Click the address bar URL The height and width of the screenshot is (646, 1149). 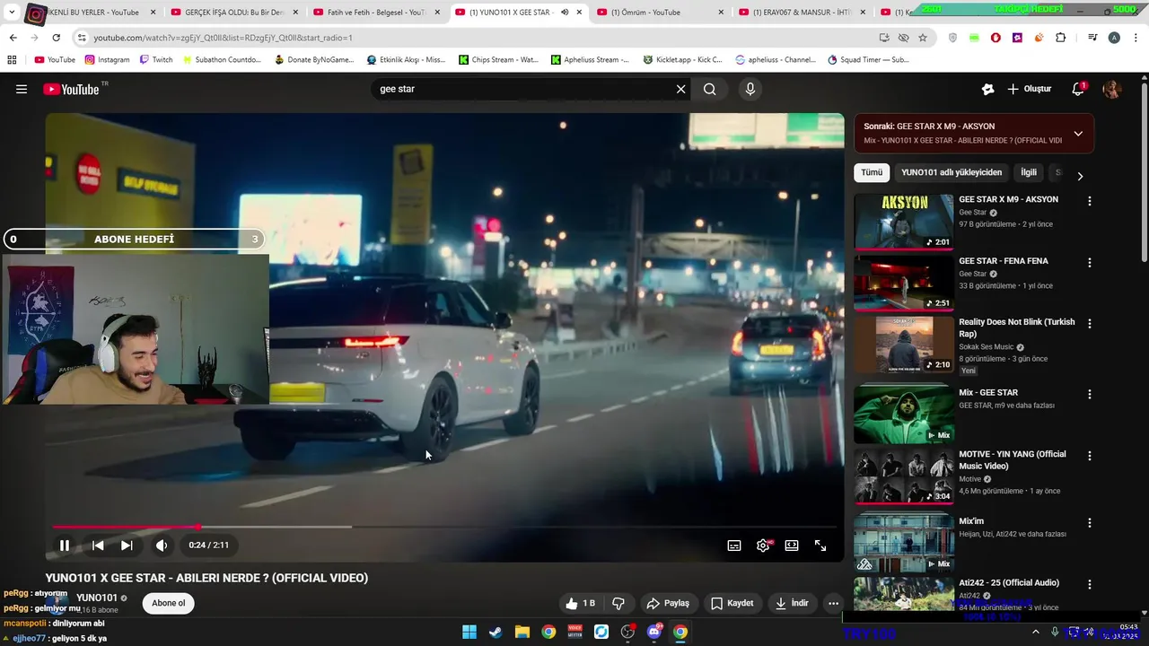coord(223,38)
